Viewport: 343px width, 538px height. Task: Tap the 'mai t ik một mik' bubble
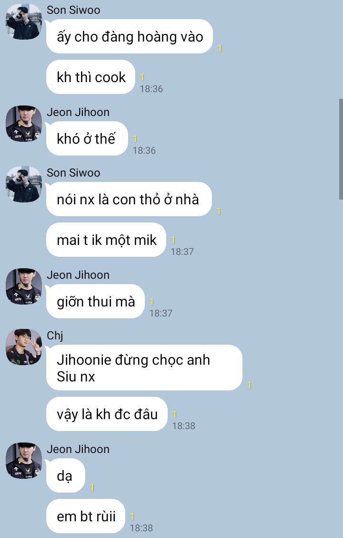[106, 240]
